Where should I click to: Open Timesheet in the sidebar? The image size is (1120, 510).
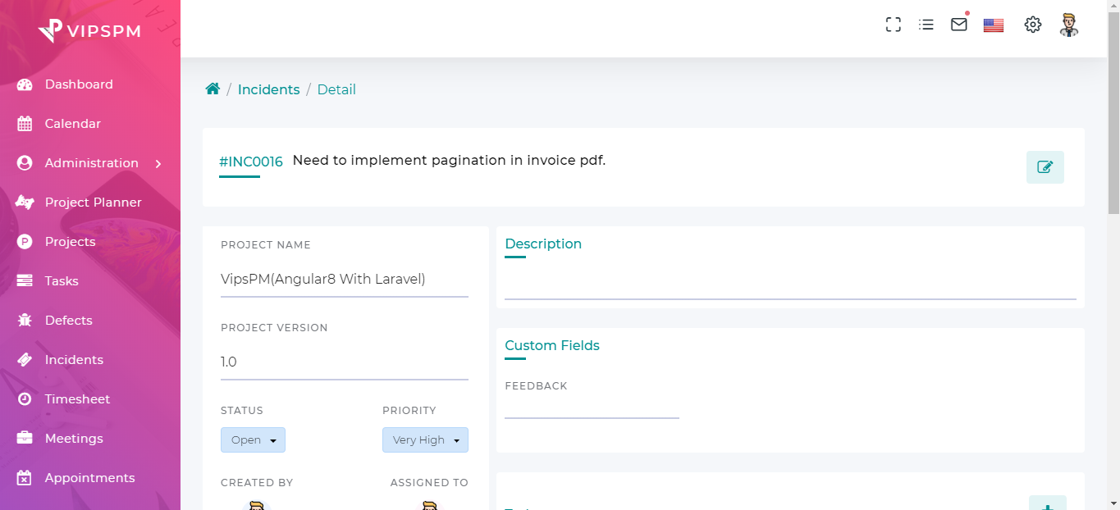coord(77,399)
